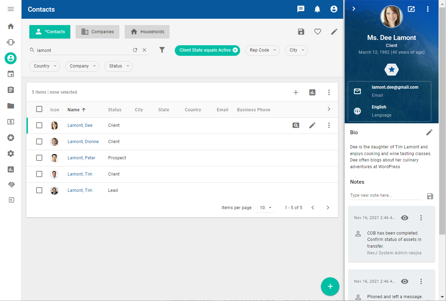Switch to the Companies tab

tap(97, 32)
